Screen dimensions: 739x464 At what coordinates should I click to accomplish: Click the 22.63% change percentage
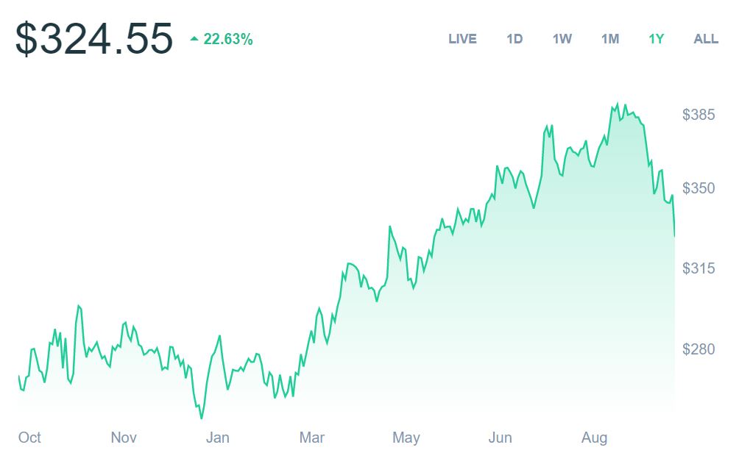228,40
